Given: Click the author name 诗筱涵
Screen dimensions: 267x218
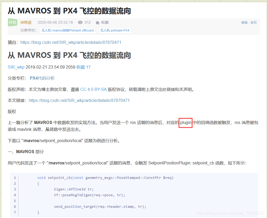Looking at the screenshot, I should [x=26, y=22].
